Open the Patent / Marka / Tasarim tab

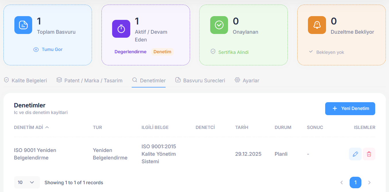(x=89, y=80)
